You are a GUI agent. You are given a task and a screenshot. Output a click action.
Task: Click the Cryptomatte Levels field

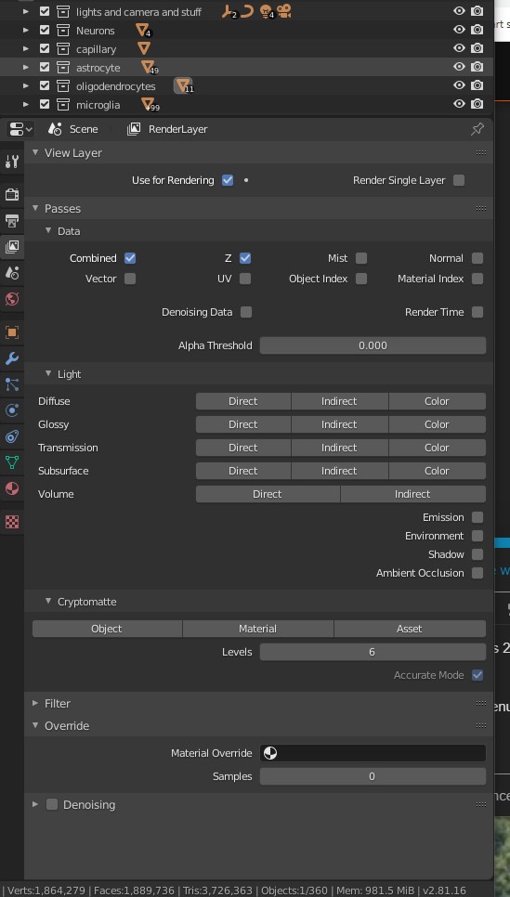(373, 652)
